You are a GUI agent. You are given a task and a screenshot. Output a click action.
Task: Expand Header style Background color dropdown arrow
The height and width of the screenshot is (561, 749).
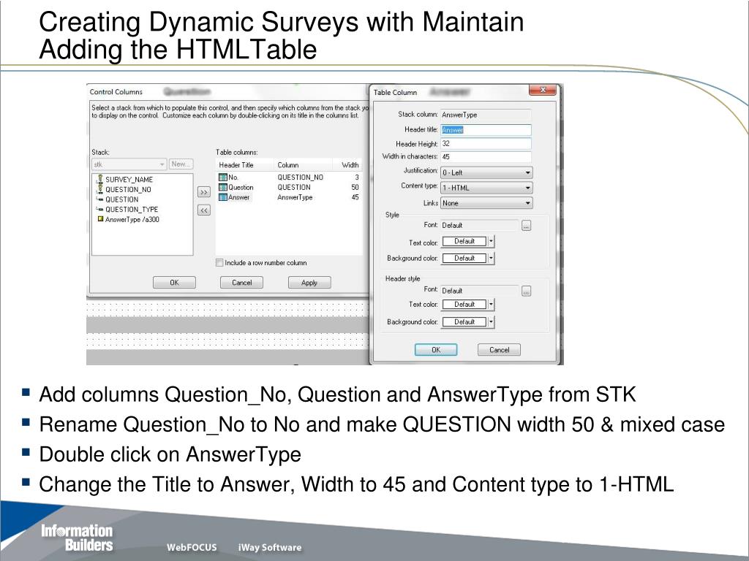(x=491, y=322)
